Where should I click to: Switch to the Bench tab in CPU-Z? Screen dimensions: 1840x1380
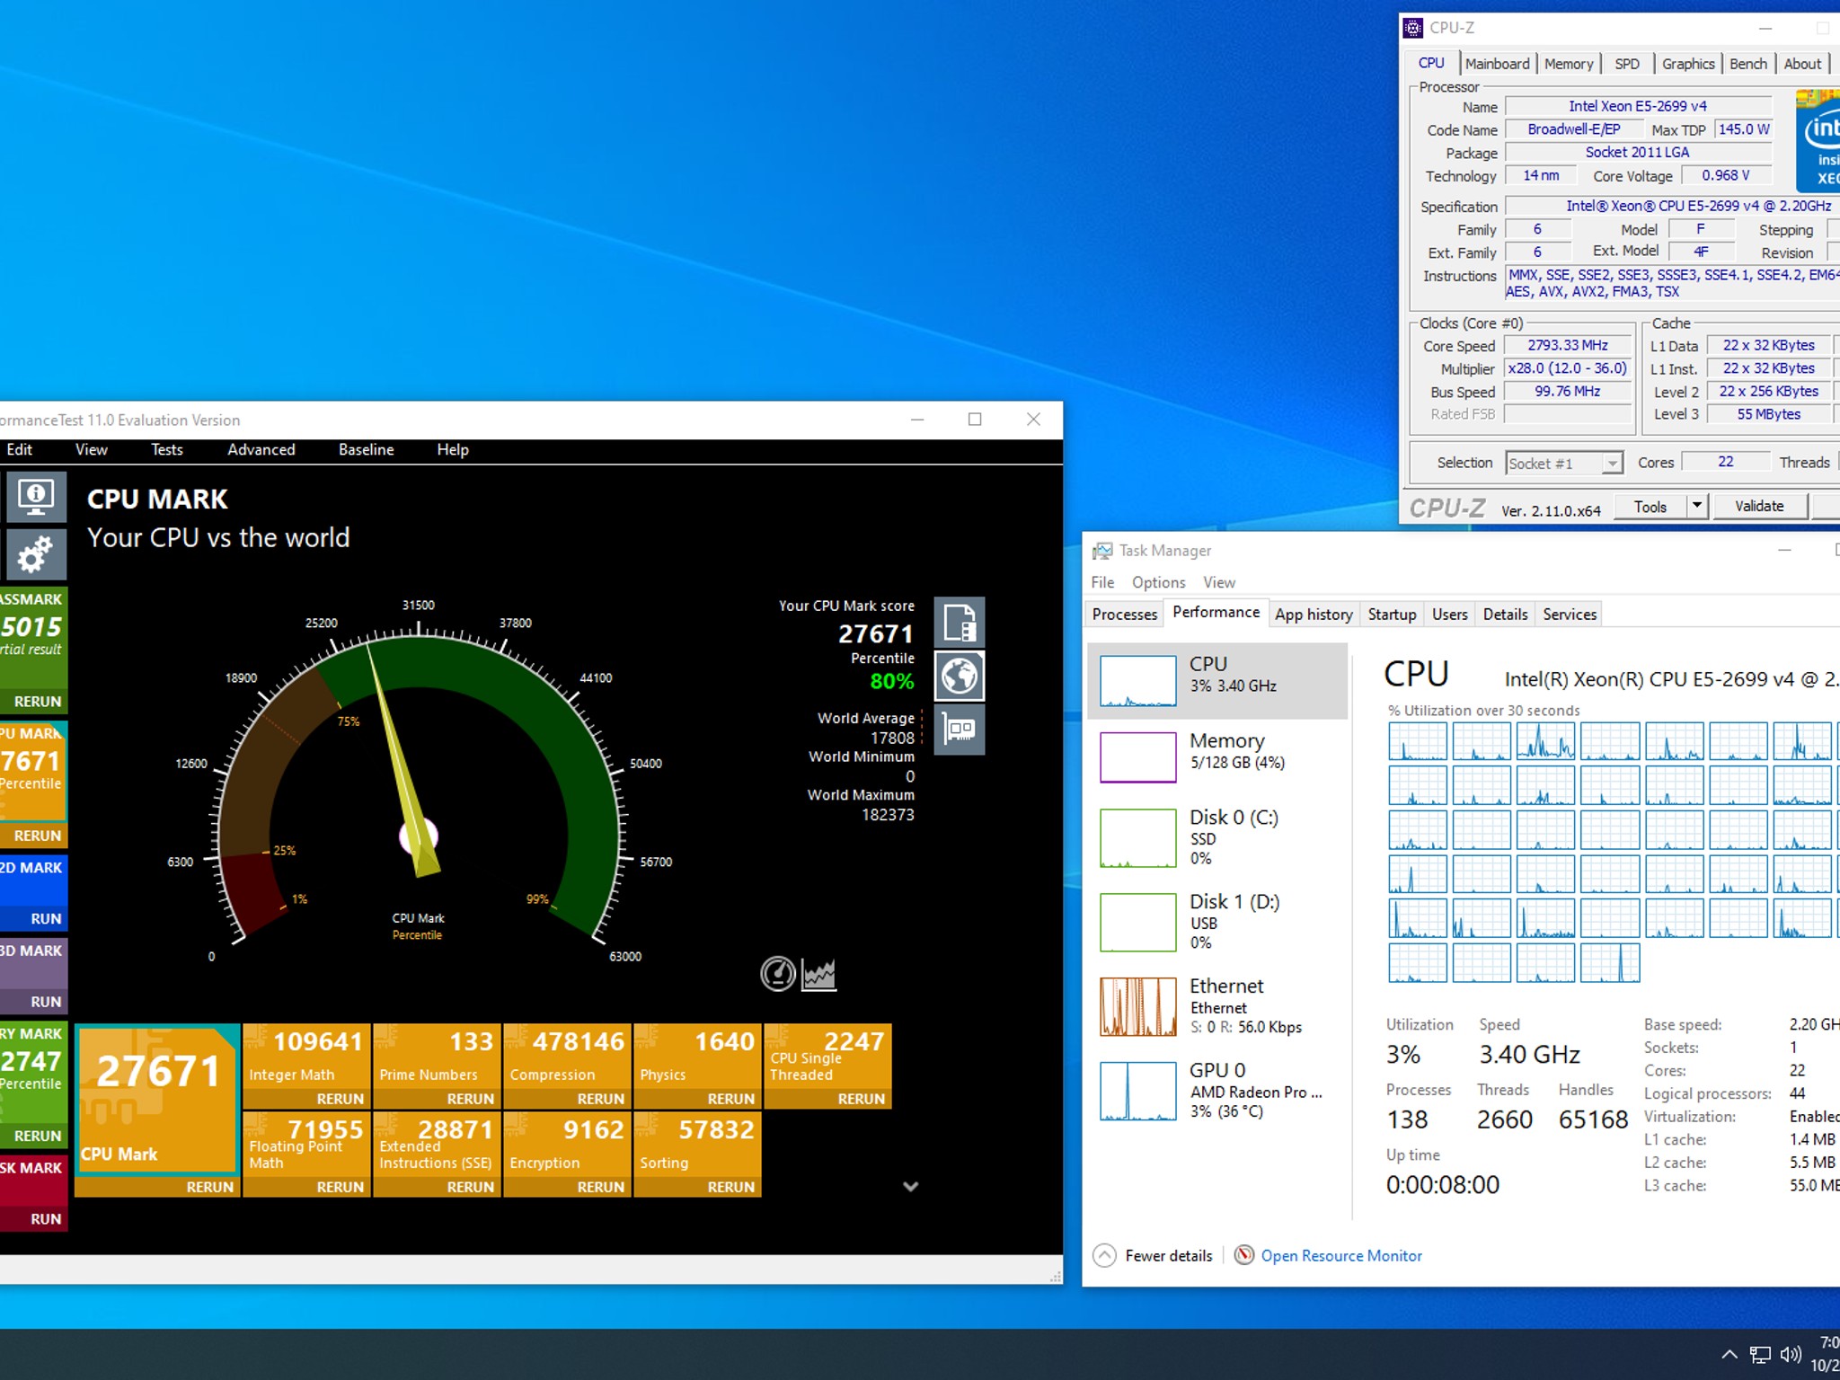coord(1748,64)
